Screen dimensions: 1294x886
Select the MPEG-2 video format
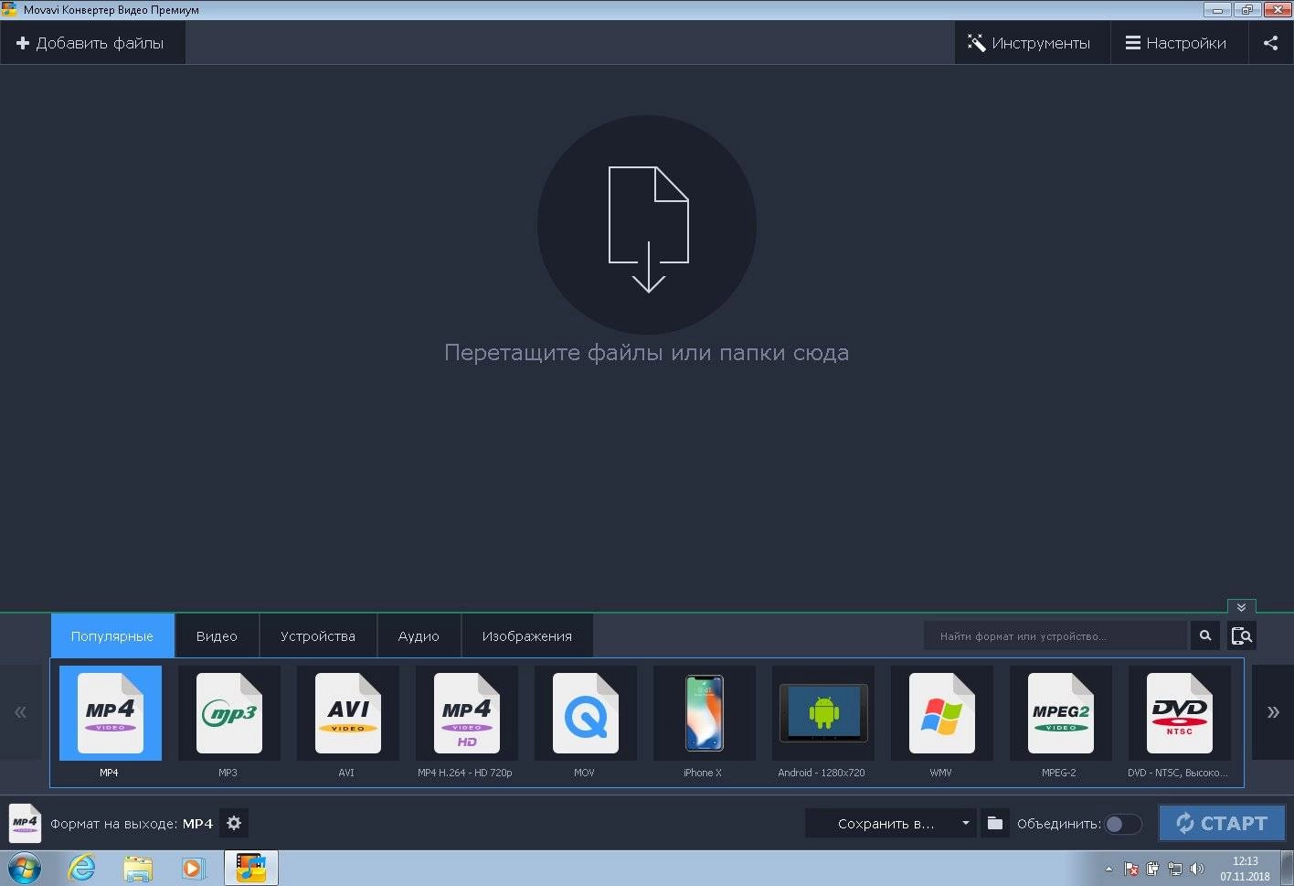point(1061,713)
